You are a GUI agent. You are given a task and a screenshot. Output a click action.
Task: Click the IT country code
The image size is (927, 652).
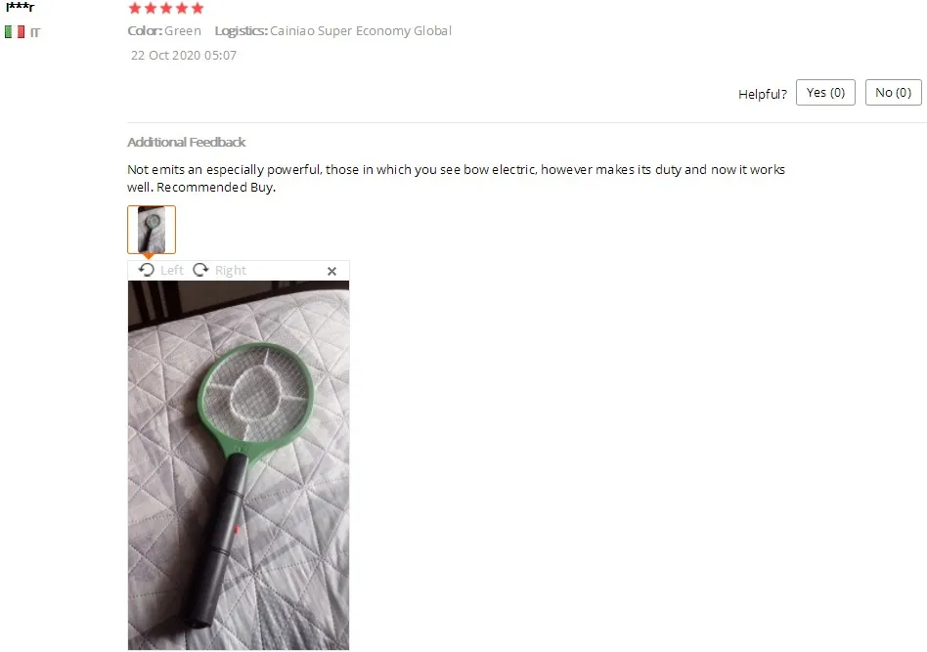click(35, 32)
